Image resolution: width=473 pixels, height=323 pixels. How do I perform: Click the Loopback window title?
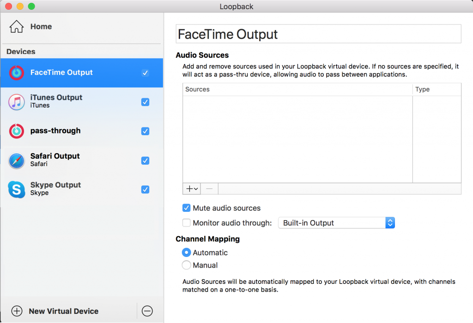(x=236, y=6)
